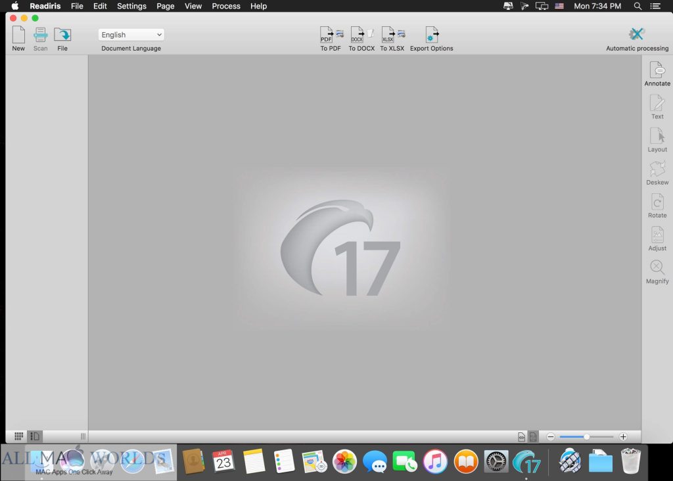Select the Rotate tool

(x=657, y=206)
